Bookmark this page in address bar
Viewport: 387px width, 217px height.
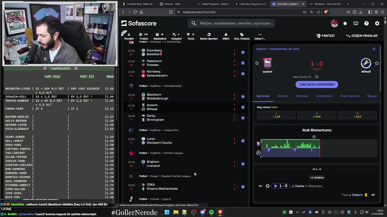coord(171,12)
